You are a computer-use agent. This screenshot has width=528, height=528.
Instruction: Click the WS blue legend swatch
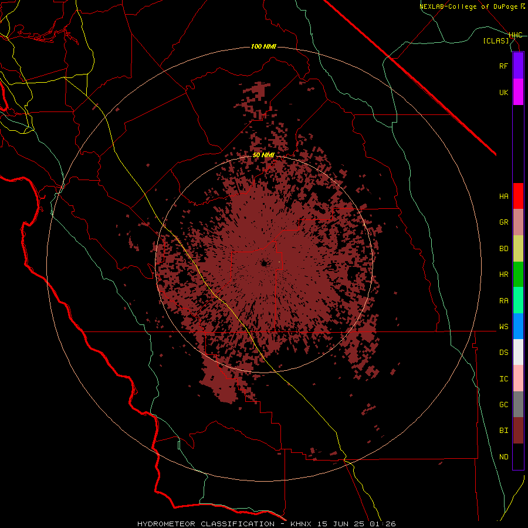pos(518,326)
